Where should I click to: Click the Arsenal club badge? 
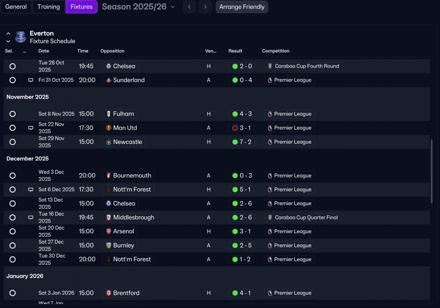[x=109, y=231]
